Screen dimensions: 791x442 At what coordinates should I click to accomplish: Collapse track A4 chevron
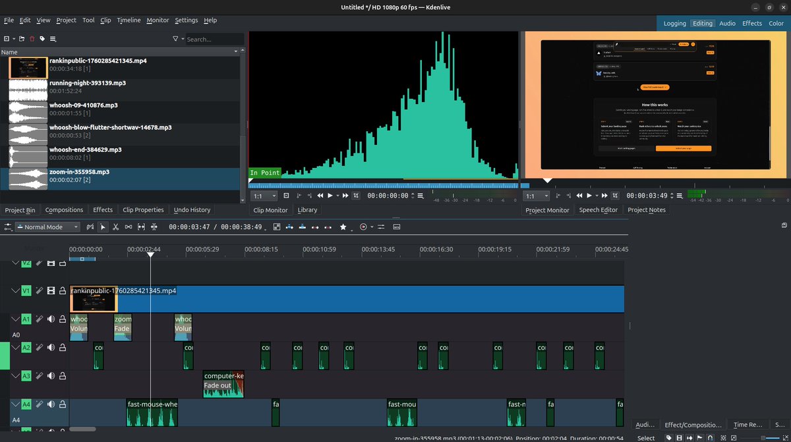click(x=16, y=404)
